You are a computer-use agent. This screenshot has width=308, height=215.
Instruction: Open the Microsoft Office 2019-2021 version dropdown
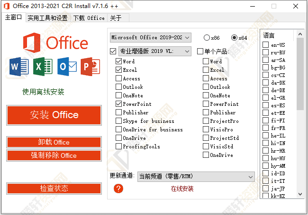(150, 37)
